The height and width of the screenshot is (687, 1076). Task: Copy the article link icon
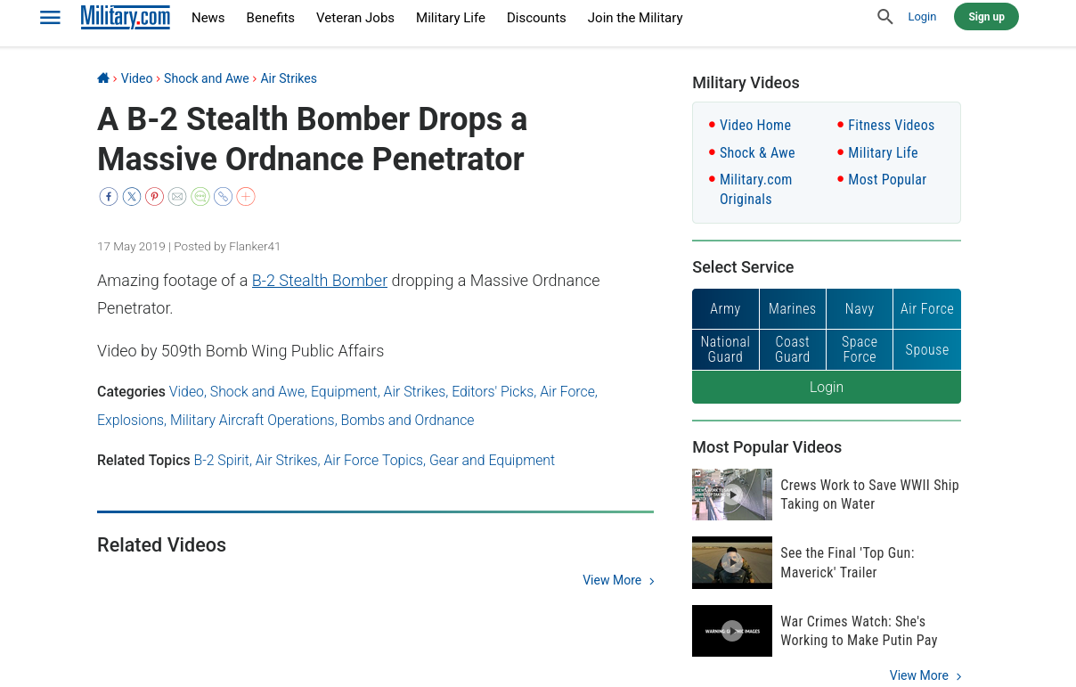click(x=224, y=197)
